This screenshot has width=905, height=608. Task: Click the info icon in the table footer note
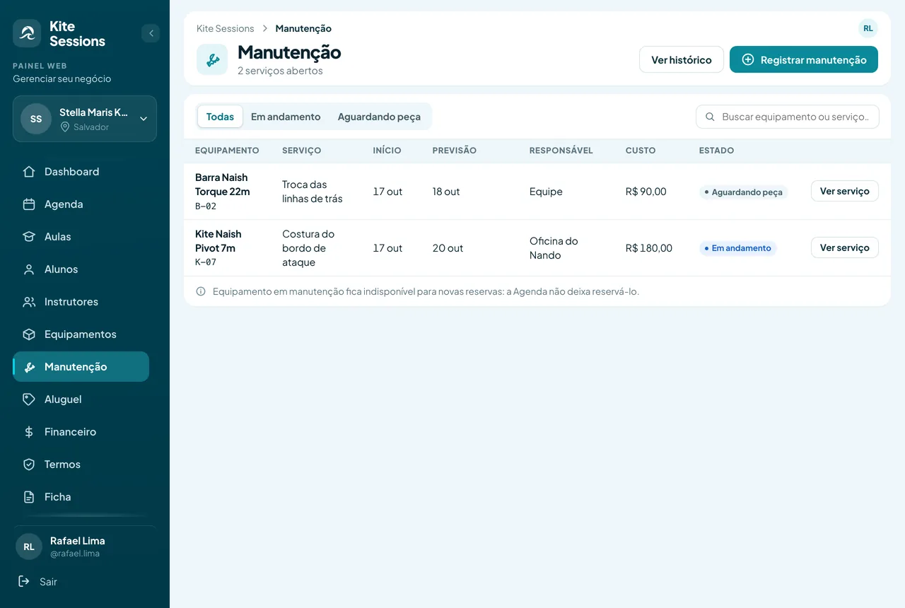[x=201, y=291]
